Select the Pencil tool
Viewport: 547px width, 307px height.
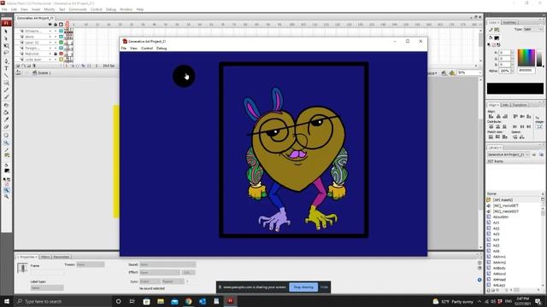(6, 90)
